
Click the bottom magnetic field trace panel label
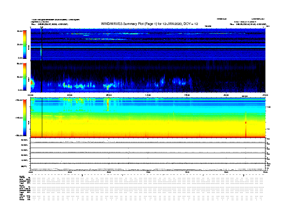click(x=24, y=166)
